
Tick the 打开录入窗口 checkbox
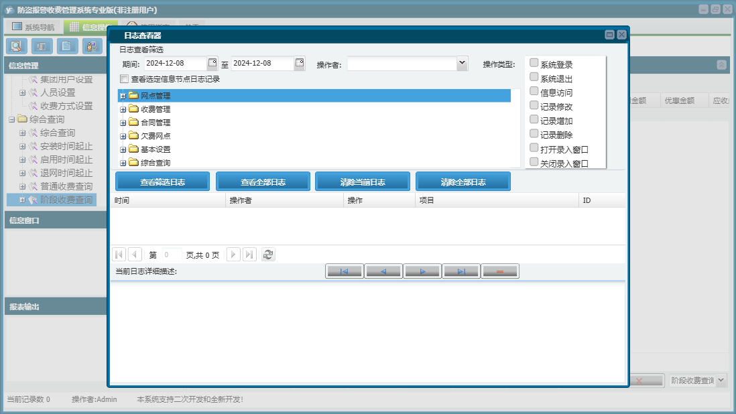(534, 147)
